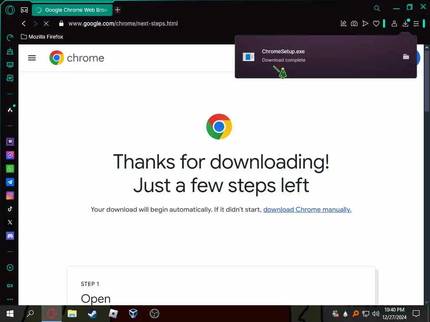Open the Player sidebar icon

(10, 267)
